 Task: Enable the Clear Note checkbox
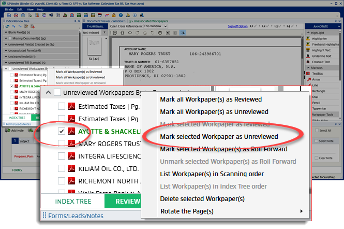(x=317, y=158)
